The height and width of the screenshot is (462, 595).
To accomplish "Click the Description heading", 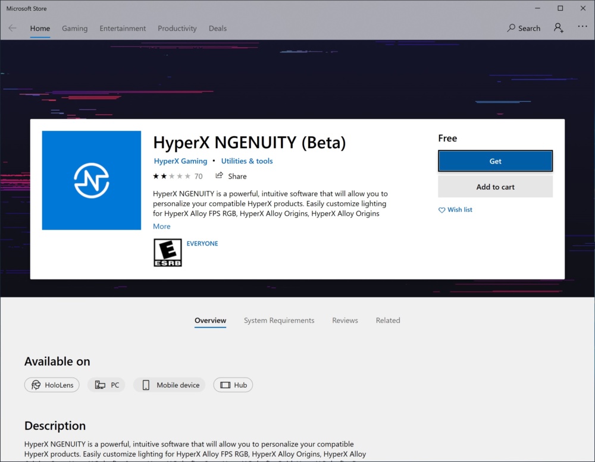I will pos(55,426).
